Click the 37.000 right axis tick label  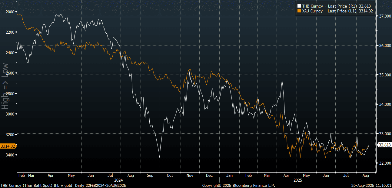tap(384, 16)
